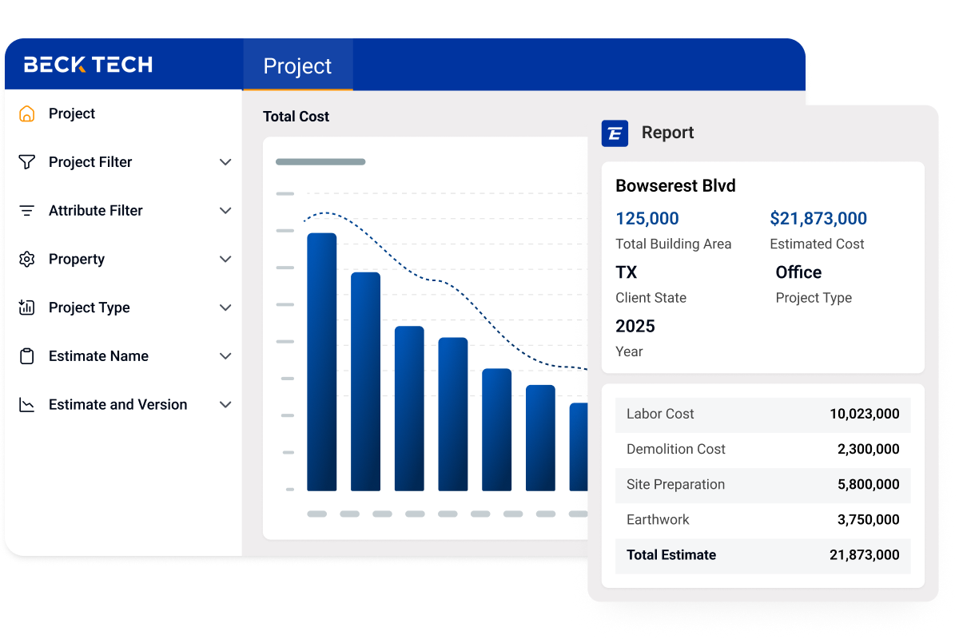The height and width of the screenshot is (639, 959).
Task: Expand the Project Filter chevron
Action: point(225,162)
